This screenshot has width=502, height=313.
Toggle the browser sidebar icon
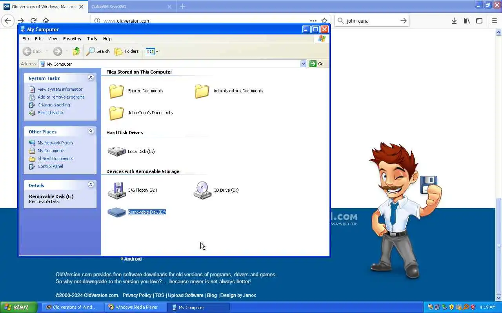click(x=479, y=21)
